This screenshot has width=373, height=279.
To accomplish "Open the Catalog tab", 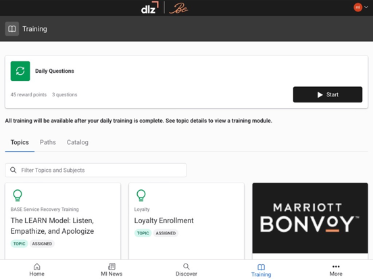I will click(78, 142).
